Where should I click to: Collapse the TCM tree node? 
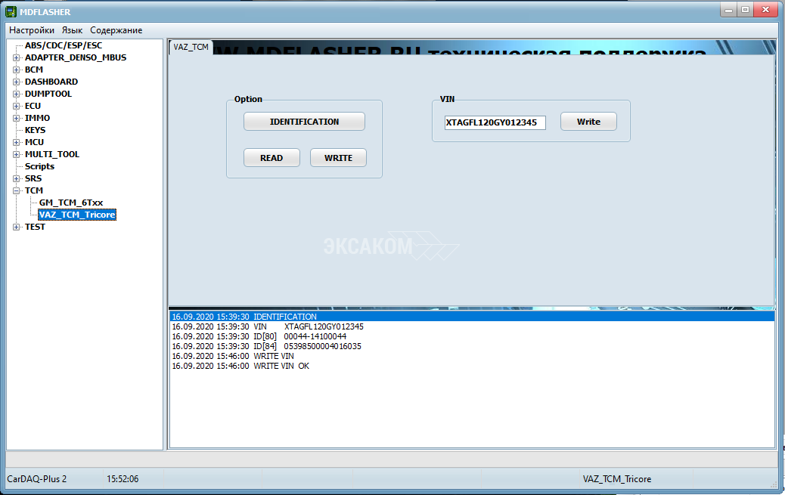click(17, 190)
